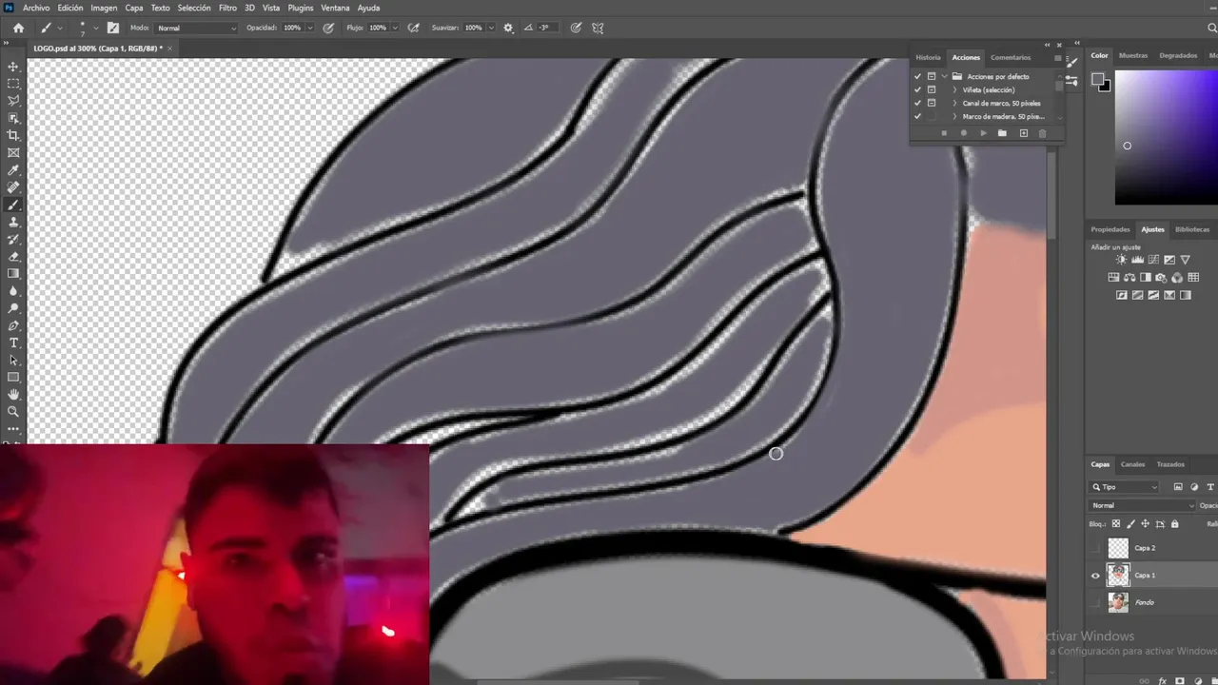
Task: Toggle Viñeta (selección) action checkmark
Action: click(917, 89)
